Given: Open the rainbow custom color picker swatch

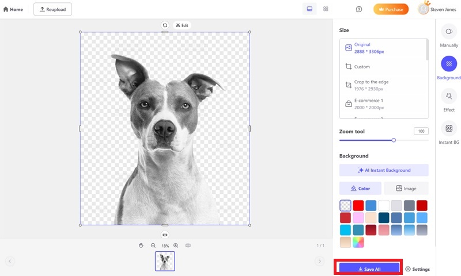Looking at the screenshot, I should 358,243.
